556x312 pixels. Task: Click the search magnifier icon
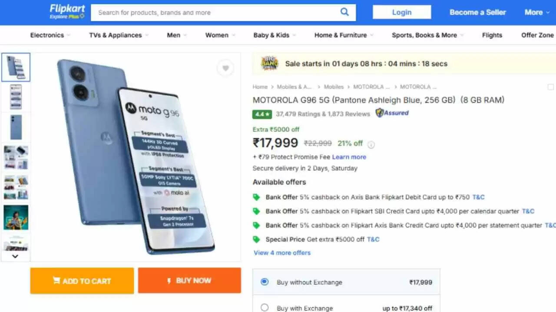344,12
